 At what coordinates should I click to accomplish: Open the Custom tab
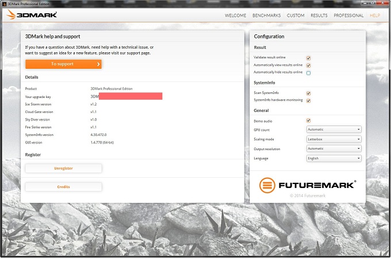pyautogui.click(x=296, y=15)
